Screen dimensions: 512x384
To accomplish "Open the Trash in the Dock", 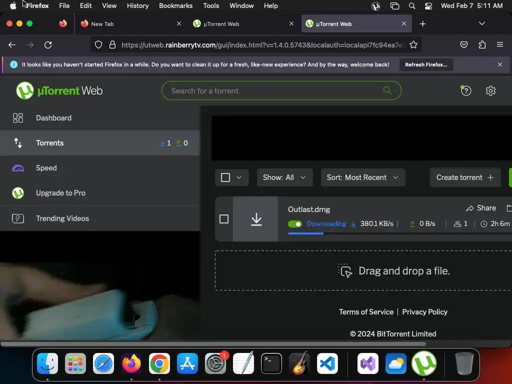I will (464, 363).
